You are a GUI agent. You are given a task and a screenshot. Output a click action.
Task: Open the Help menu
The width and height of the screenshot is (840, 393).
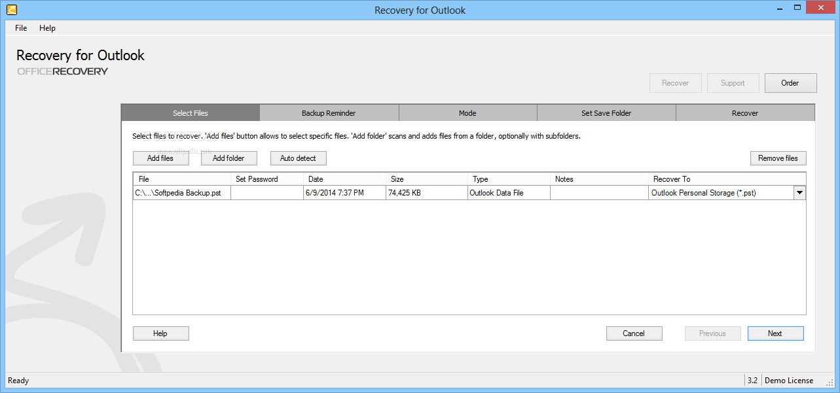click(x=47, y=28)
